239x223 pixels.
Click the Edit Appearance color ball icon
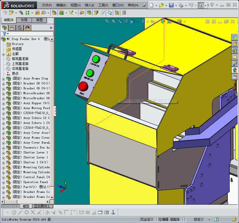(163, 21)
